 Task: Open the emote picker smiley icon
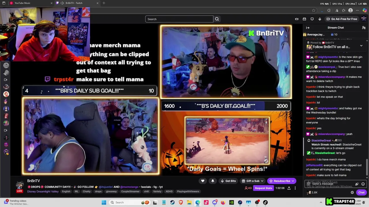coord(363,184)
